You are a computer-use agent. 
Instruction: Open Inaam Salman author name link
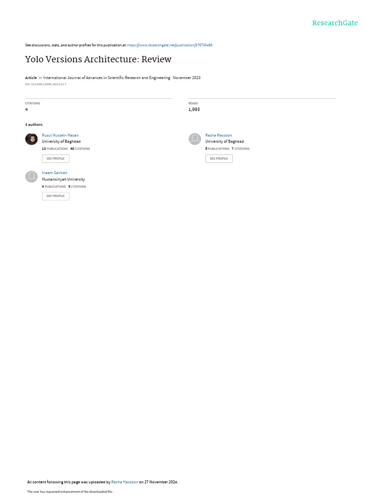(54, 172)
